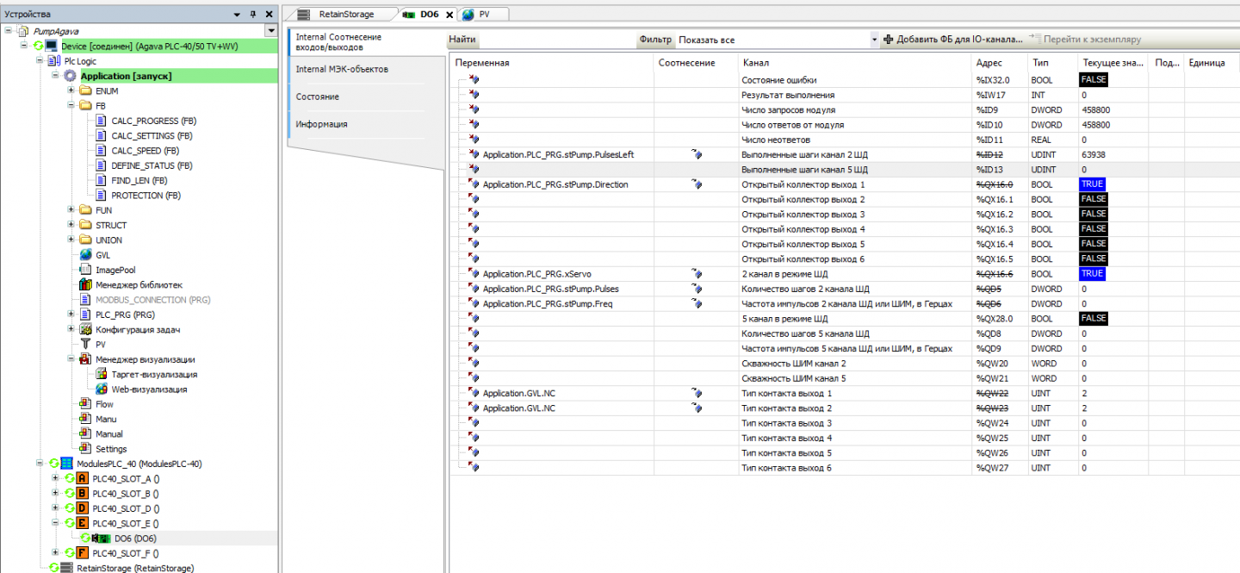Viewport: 1240px width, 573px height.
Task: Click the mapping icon on the stPump.Direction row
Action: (697, 184)
